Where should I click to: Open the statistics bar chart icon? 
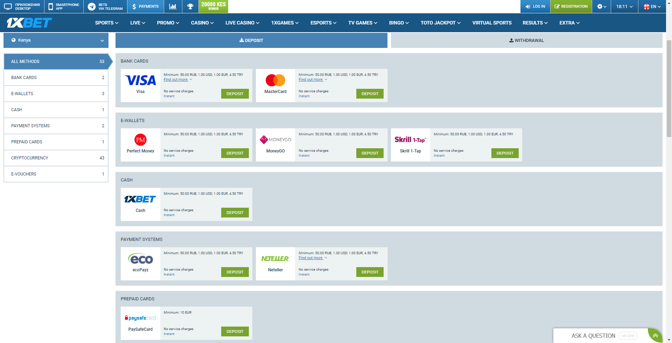click(173, 6)
